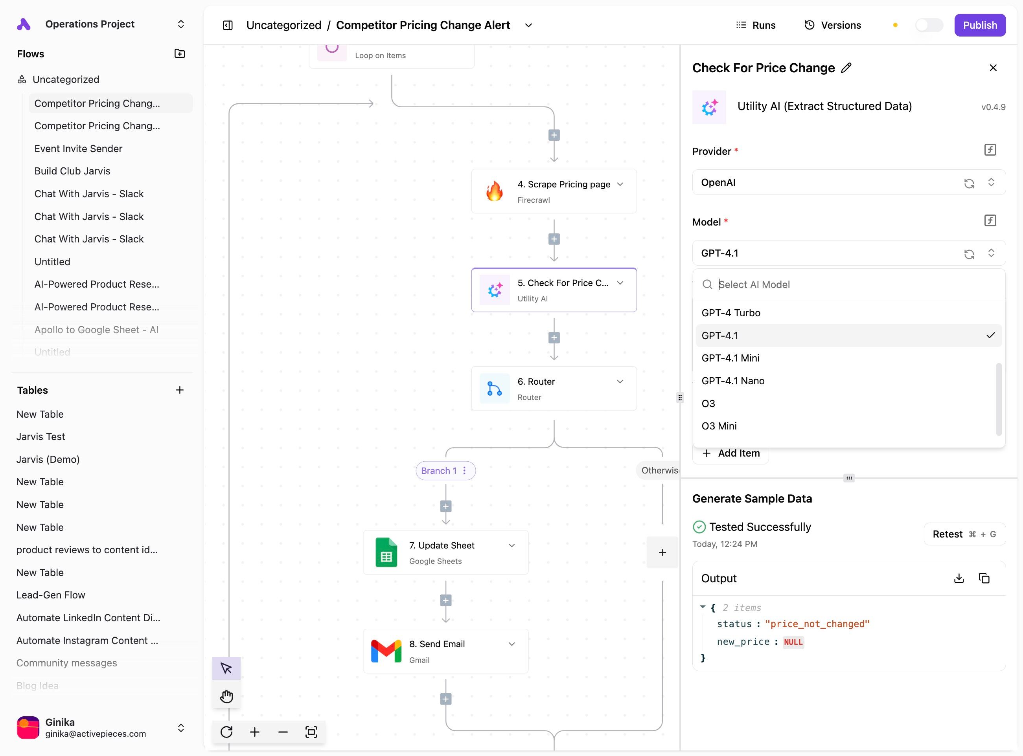Click the fit-to-view canvas icon
Screen dimensions: 1023x756
311,732
